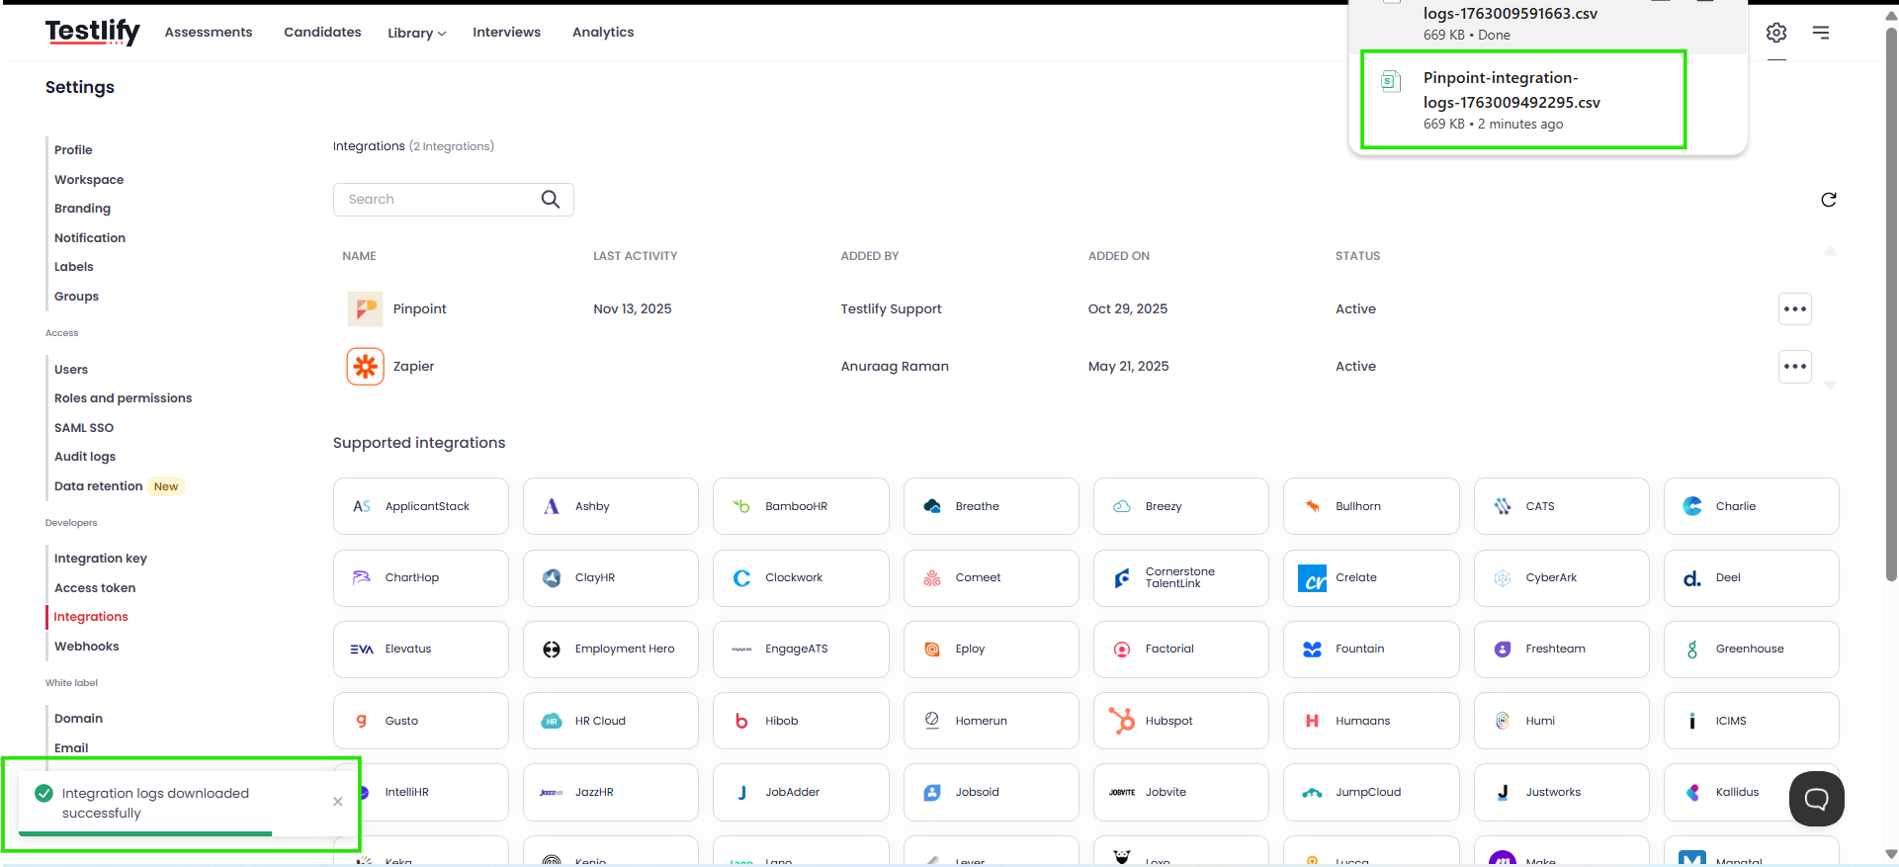This screenshot has width=1899, height=867.
Task: Click the Pinpoint integration logo
Action: [x=365, y=309]
